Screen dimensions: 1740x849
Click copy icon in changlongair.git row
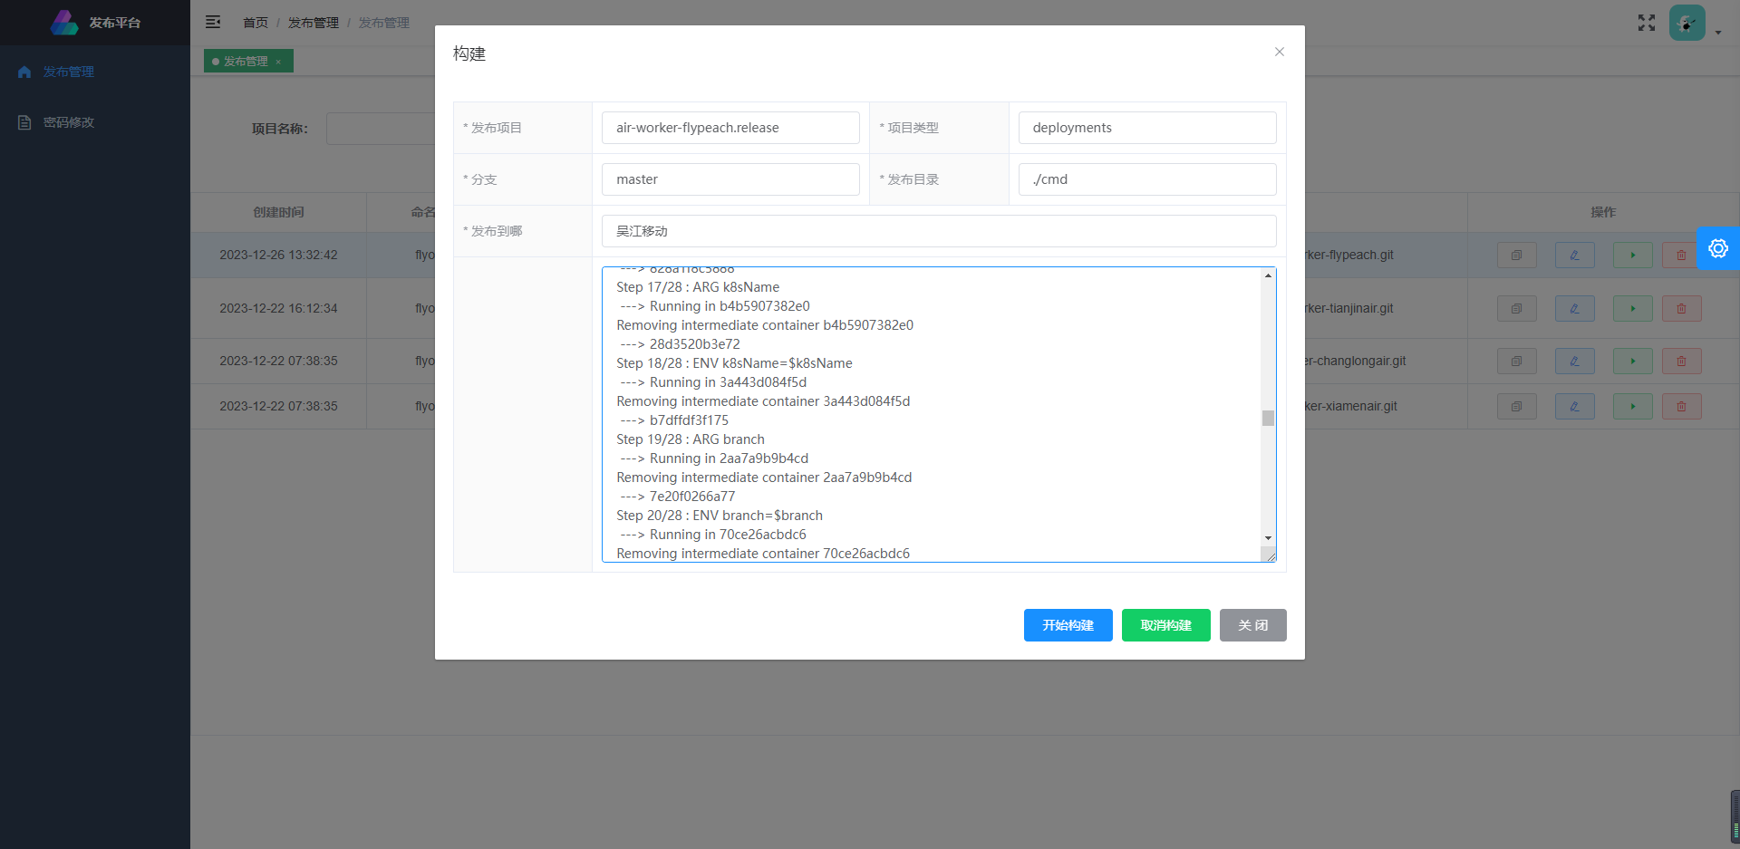point(1516,361)
